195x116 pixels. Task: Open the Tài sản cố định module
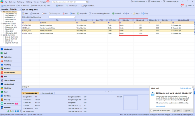[11, 84]
